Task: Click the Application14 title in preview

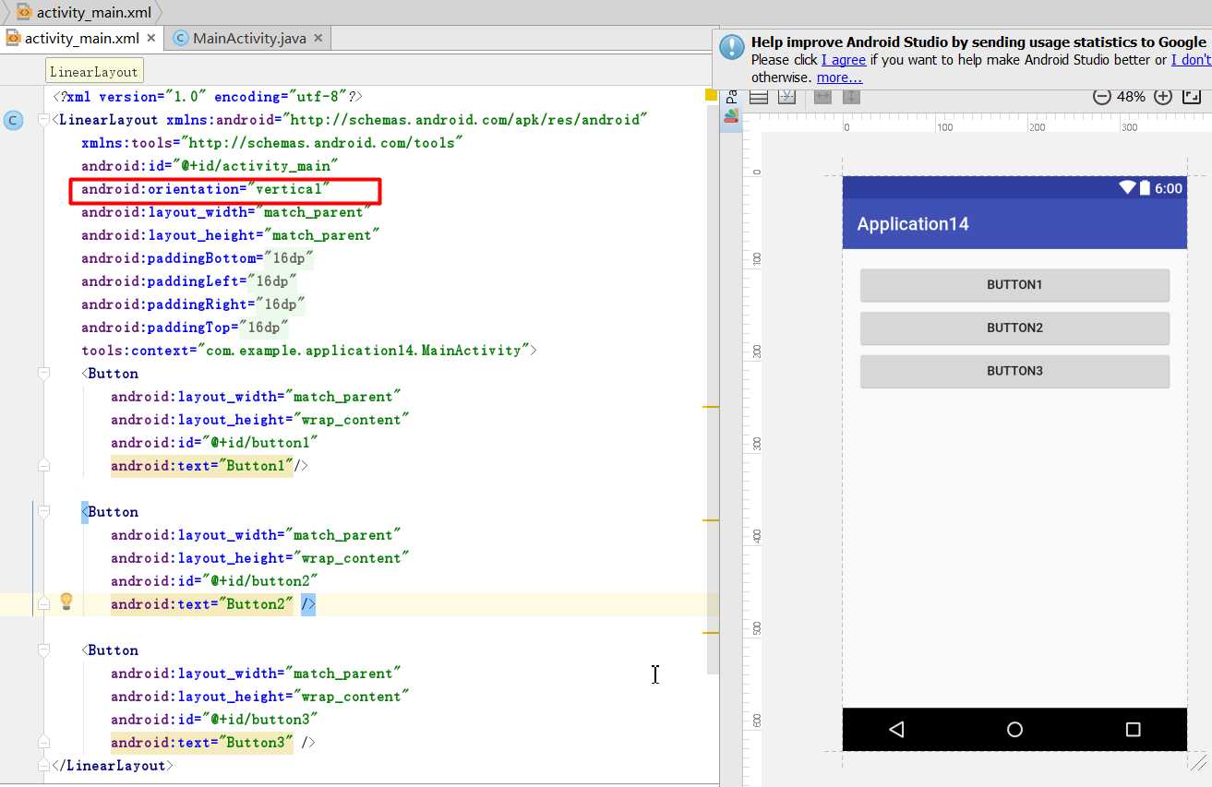Action: pyautogui.click(x=913, y=224)
